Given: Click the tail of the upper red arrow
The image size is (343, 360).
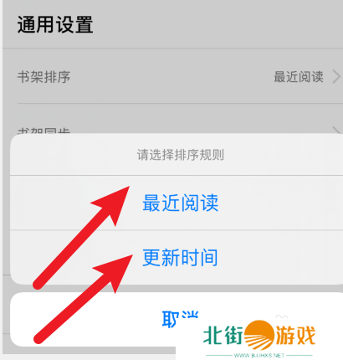Looking at the screenshot, I should click(x=38, y=284).
